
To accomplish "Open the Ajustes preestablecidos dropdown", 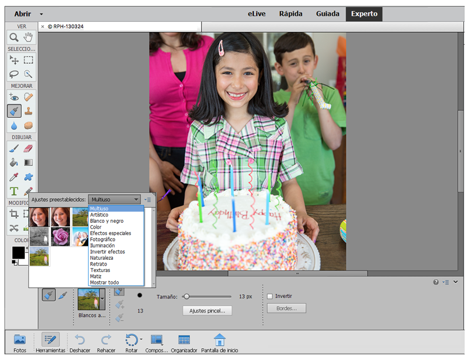I will click(115, 199).
